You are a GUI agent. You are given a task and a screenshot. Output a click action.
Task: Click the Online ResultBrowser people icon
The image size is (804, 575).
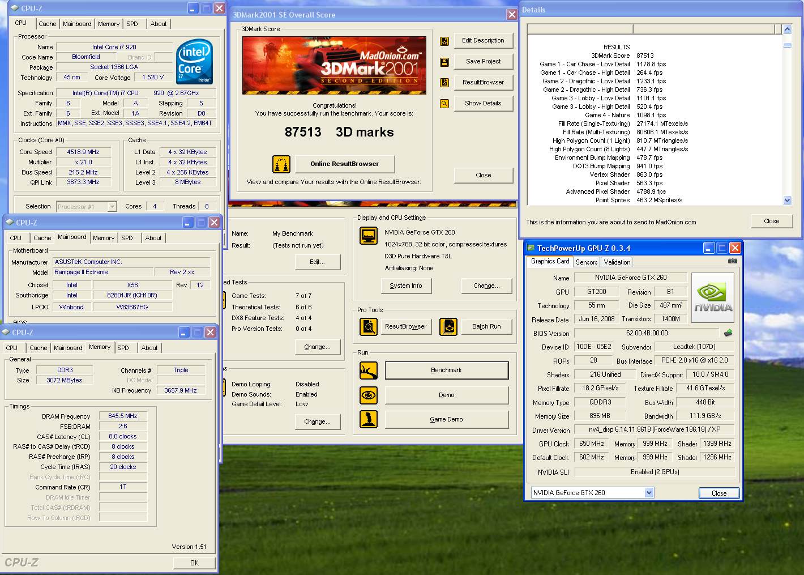point(281,164)
